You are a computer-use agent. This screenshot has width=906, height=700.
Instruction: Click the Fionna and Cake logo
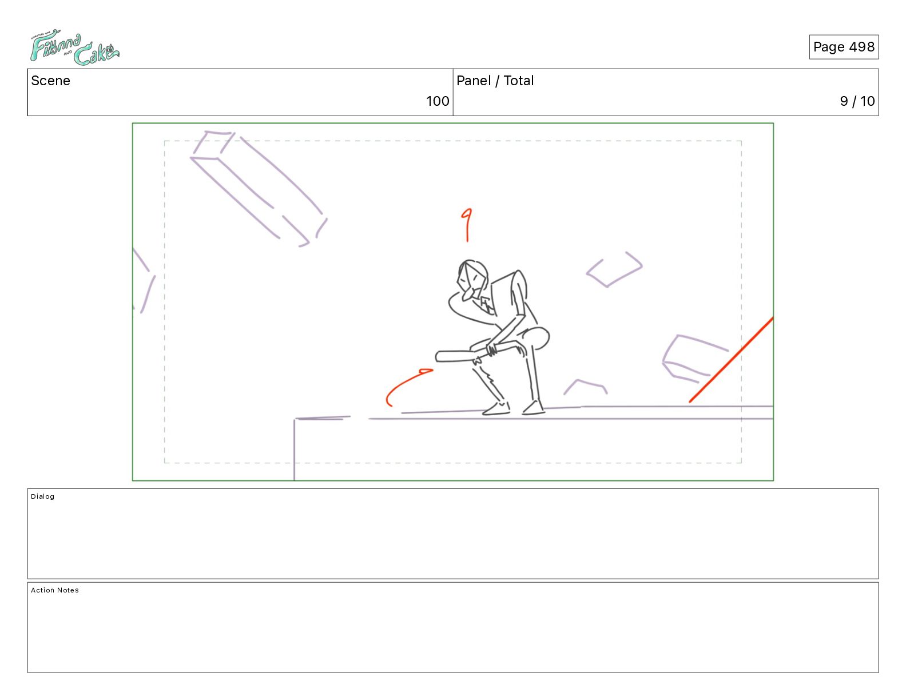tap(74, 49)
